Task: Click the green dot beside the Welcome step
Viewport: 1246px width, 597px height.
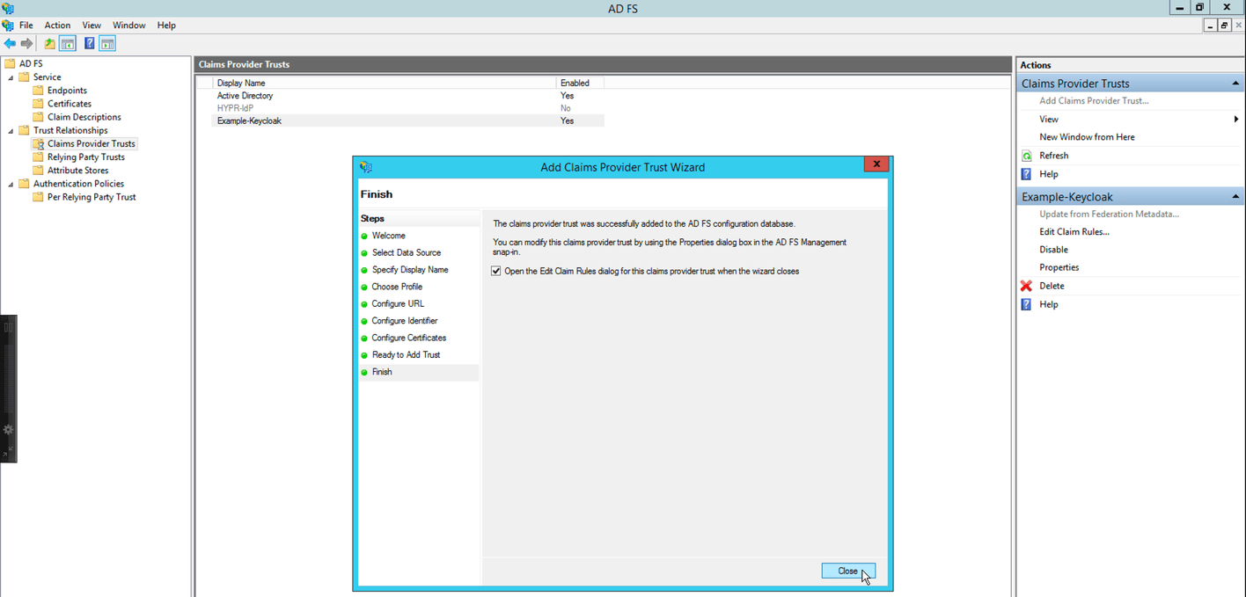Action: (x=364, y=237)
